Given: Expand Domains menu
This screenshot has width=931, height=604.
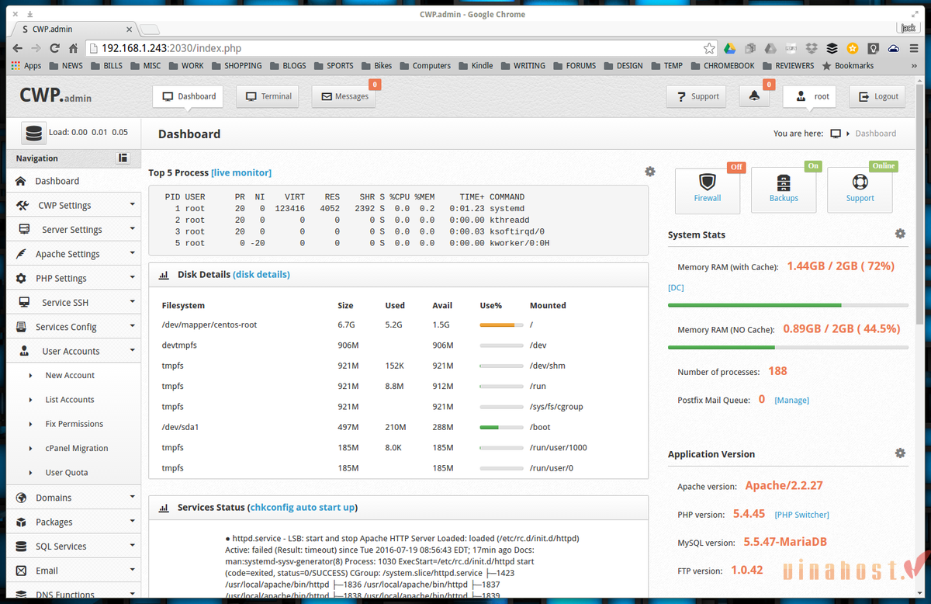Looking at the screenshot, I should [74, 498].
